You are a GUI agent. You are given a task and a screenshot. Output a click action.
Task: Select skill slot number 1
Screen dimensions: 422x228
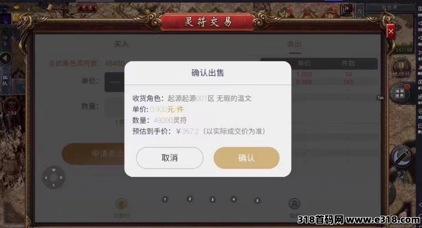(x=165, y=199)
